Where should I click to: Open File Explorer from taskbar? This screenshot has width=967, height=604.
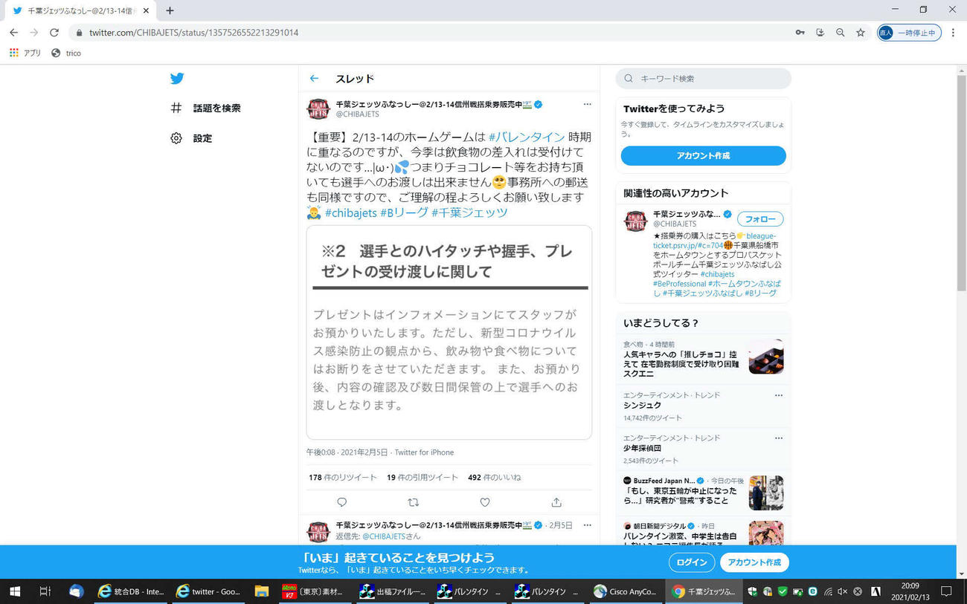coord(261,591)
